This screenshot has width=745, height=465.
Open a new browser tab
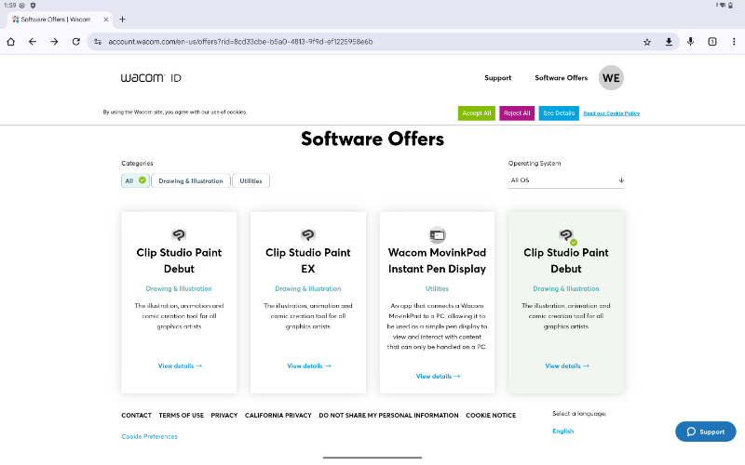123,20
